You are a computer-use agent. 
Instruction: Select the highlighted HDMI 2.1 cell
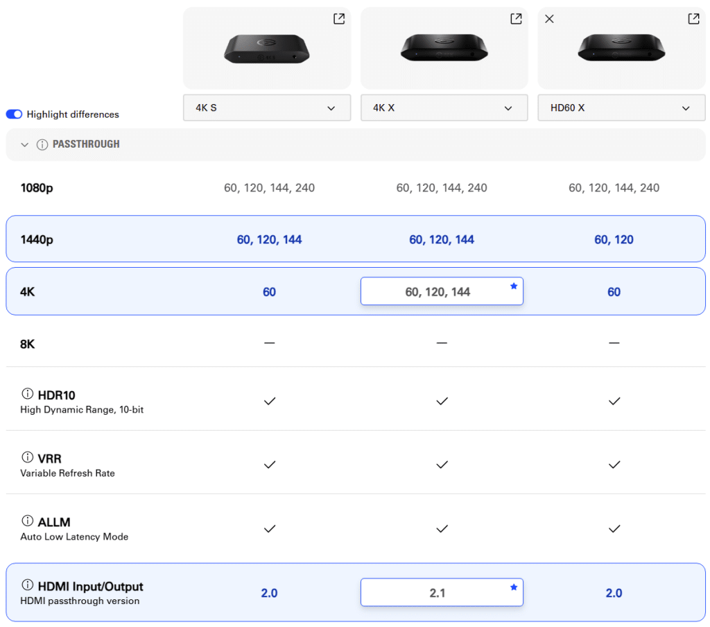437,593
